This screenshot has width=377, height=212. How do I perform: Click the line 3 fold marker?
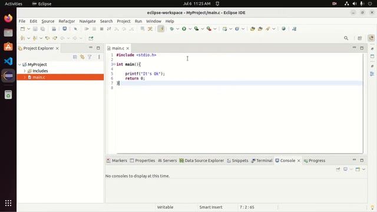[114, 64]
